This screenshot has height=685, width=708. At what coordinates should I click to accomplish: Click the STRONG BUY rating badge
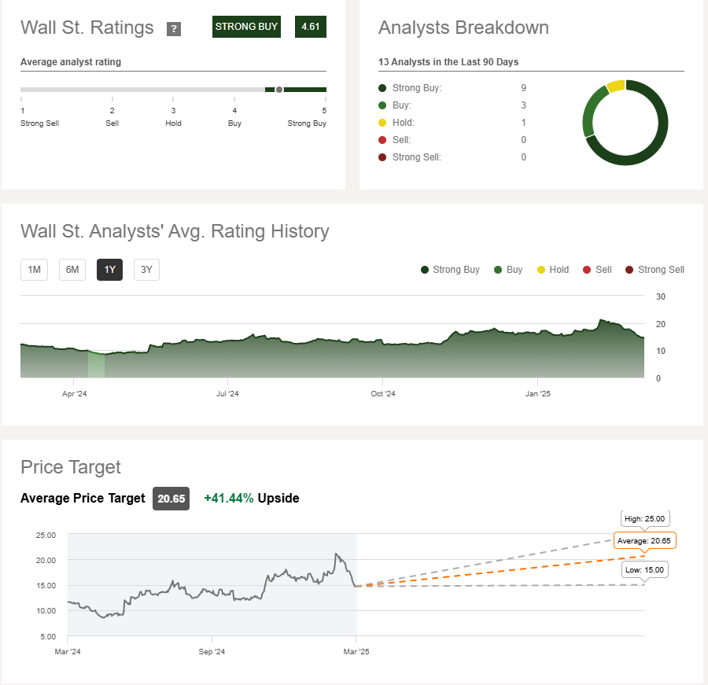point(246,26)
